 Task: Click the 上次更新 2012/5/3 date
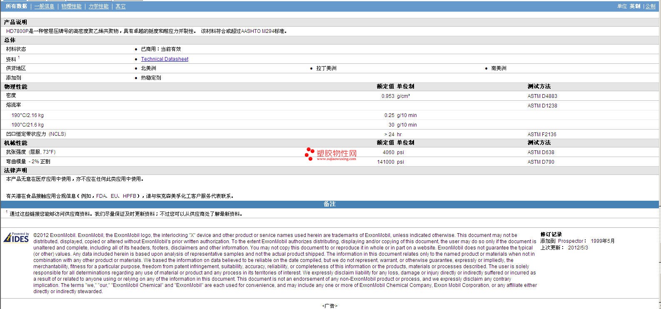(564, 247)
